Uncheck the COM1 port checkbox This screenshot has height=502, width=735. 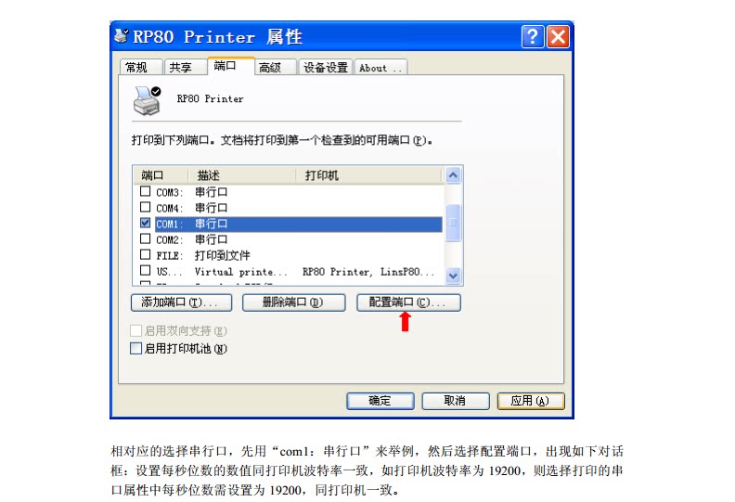coord(146,223)
